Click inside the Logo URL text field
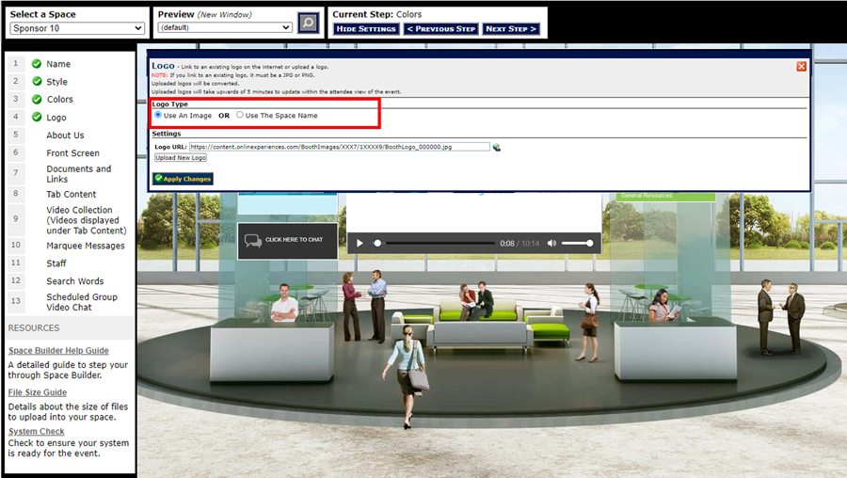Viewport: 847px width, 478px height. click(339, 147)
